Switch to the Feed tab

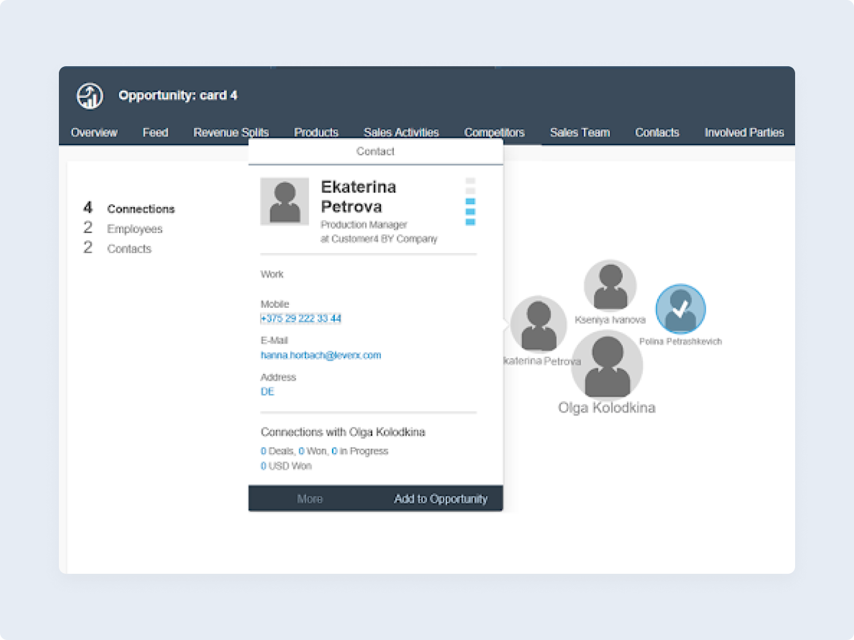click(155, 132)
